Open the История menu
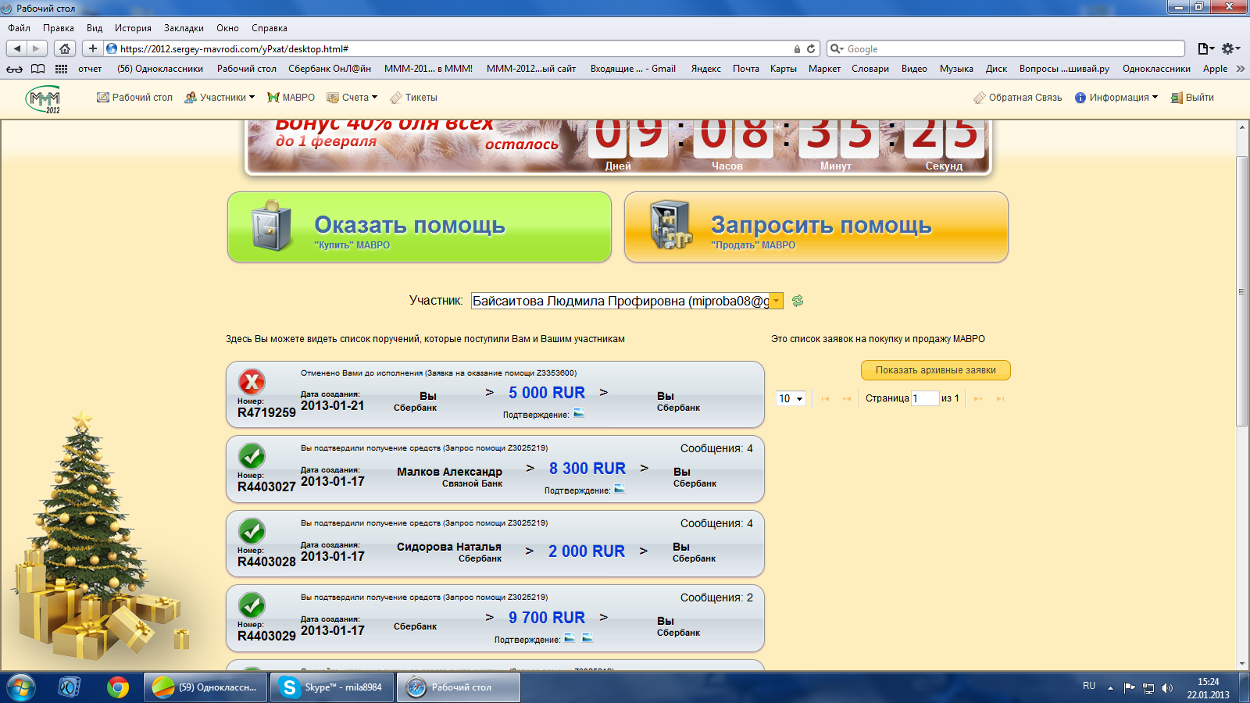This screenshot has height=703, width=1250. [x=133, y=28]
